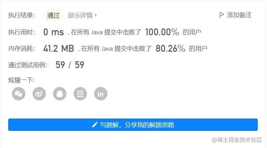The height and width of the screenshot is (148, 267).
Task: Open the 显示详情 link
Action: coord(82,15)
